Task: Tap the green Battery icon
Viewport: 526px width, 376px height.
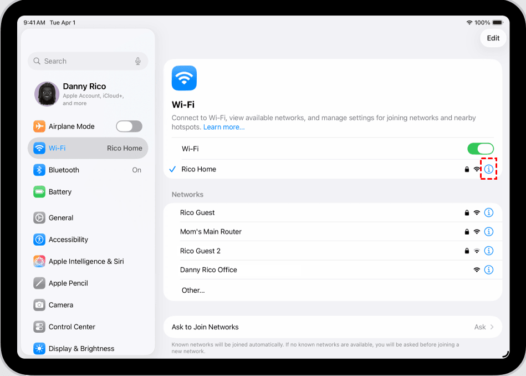Action: click(39, 192)
